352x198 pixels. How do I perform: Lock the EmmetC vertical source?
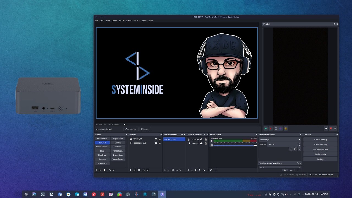(x=206, y=144)
